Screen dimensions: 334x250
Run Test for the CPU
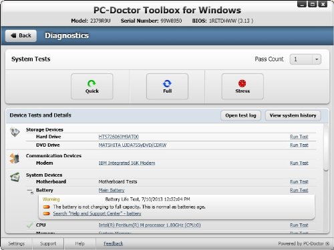(x=299, y=225)
